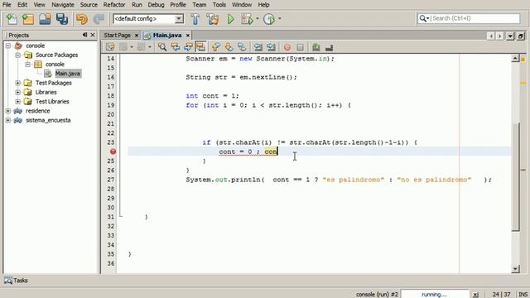Click the New Project toolbar icon
530x298 pixels.
tap(28, 19)
